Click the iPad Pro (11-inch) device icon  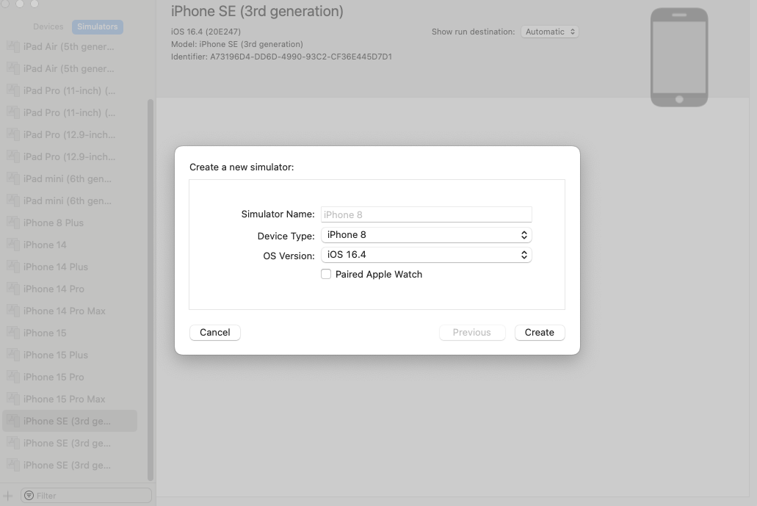pos(12,90)
